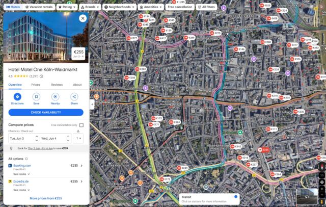
Task: Select the Hotels chip
Action: [x=13, y=7]
